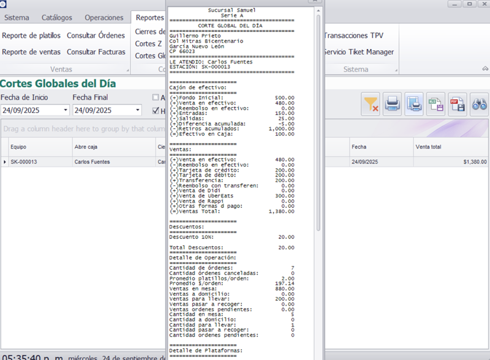Toggle the checked checkbox beside Fecha Final
This screenshot has width=490, height=360.
[x=156, y=111]
